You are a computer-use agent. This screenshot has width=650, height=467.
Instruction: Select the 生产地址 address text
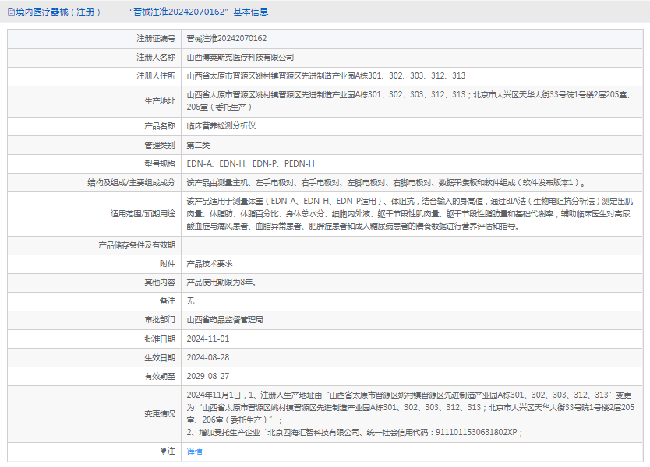click(x=410, y=100)
